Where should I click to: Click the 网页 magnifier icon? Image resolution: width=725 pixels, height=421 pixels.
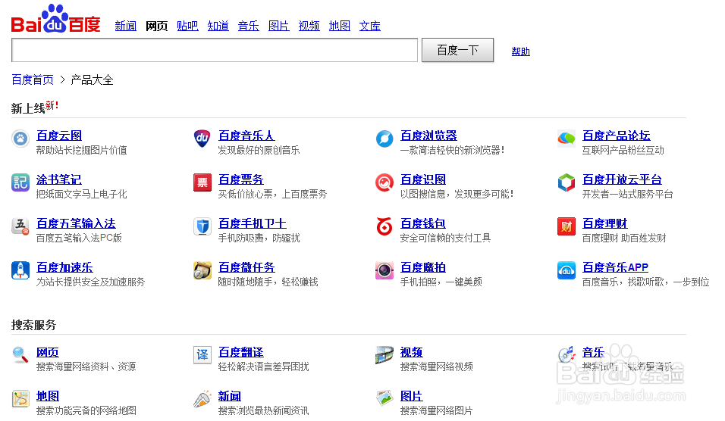[x=20, y=354]
